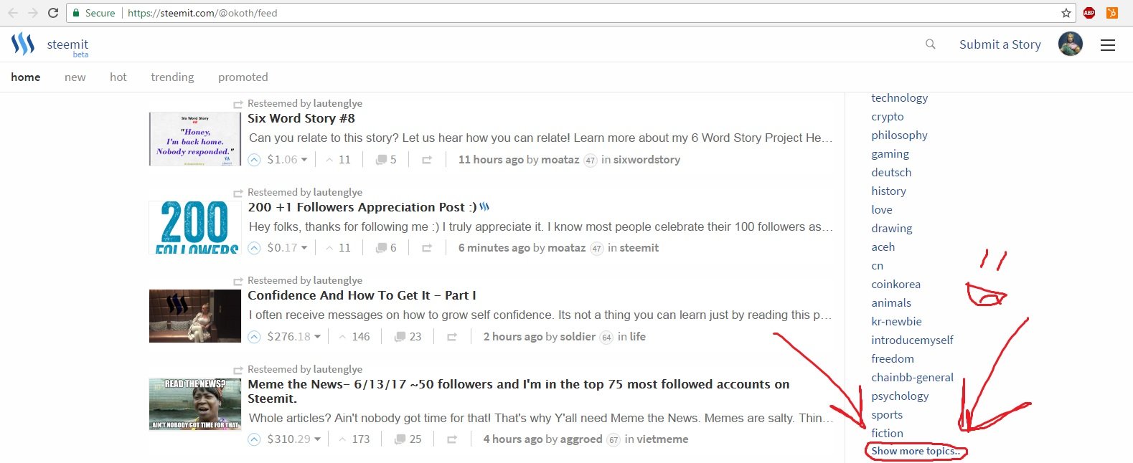Select the crypto topic
The width and height of the screenshot is (1133, 463).
point(888,117)
